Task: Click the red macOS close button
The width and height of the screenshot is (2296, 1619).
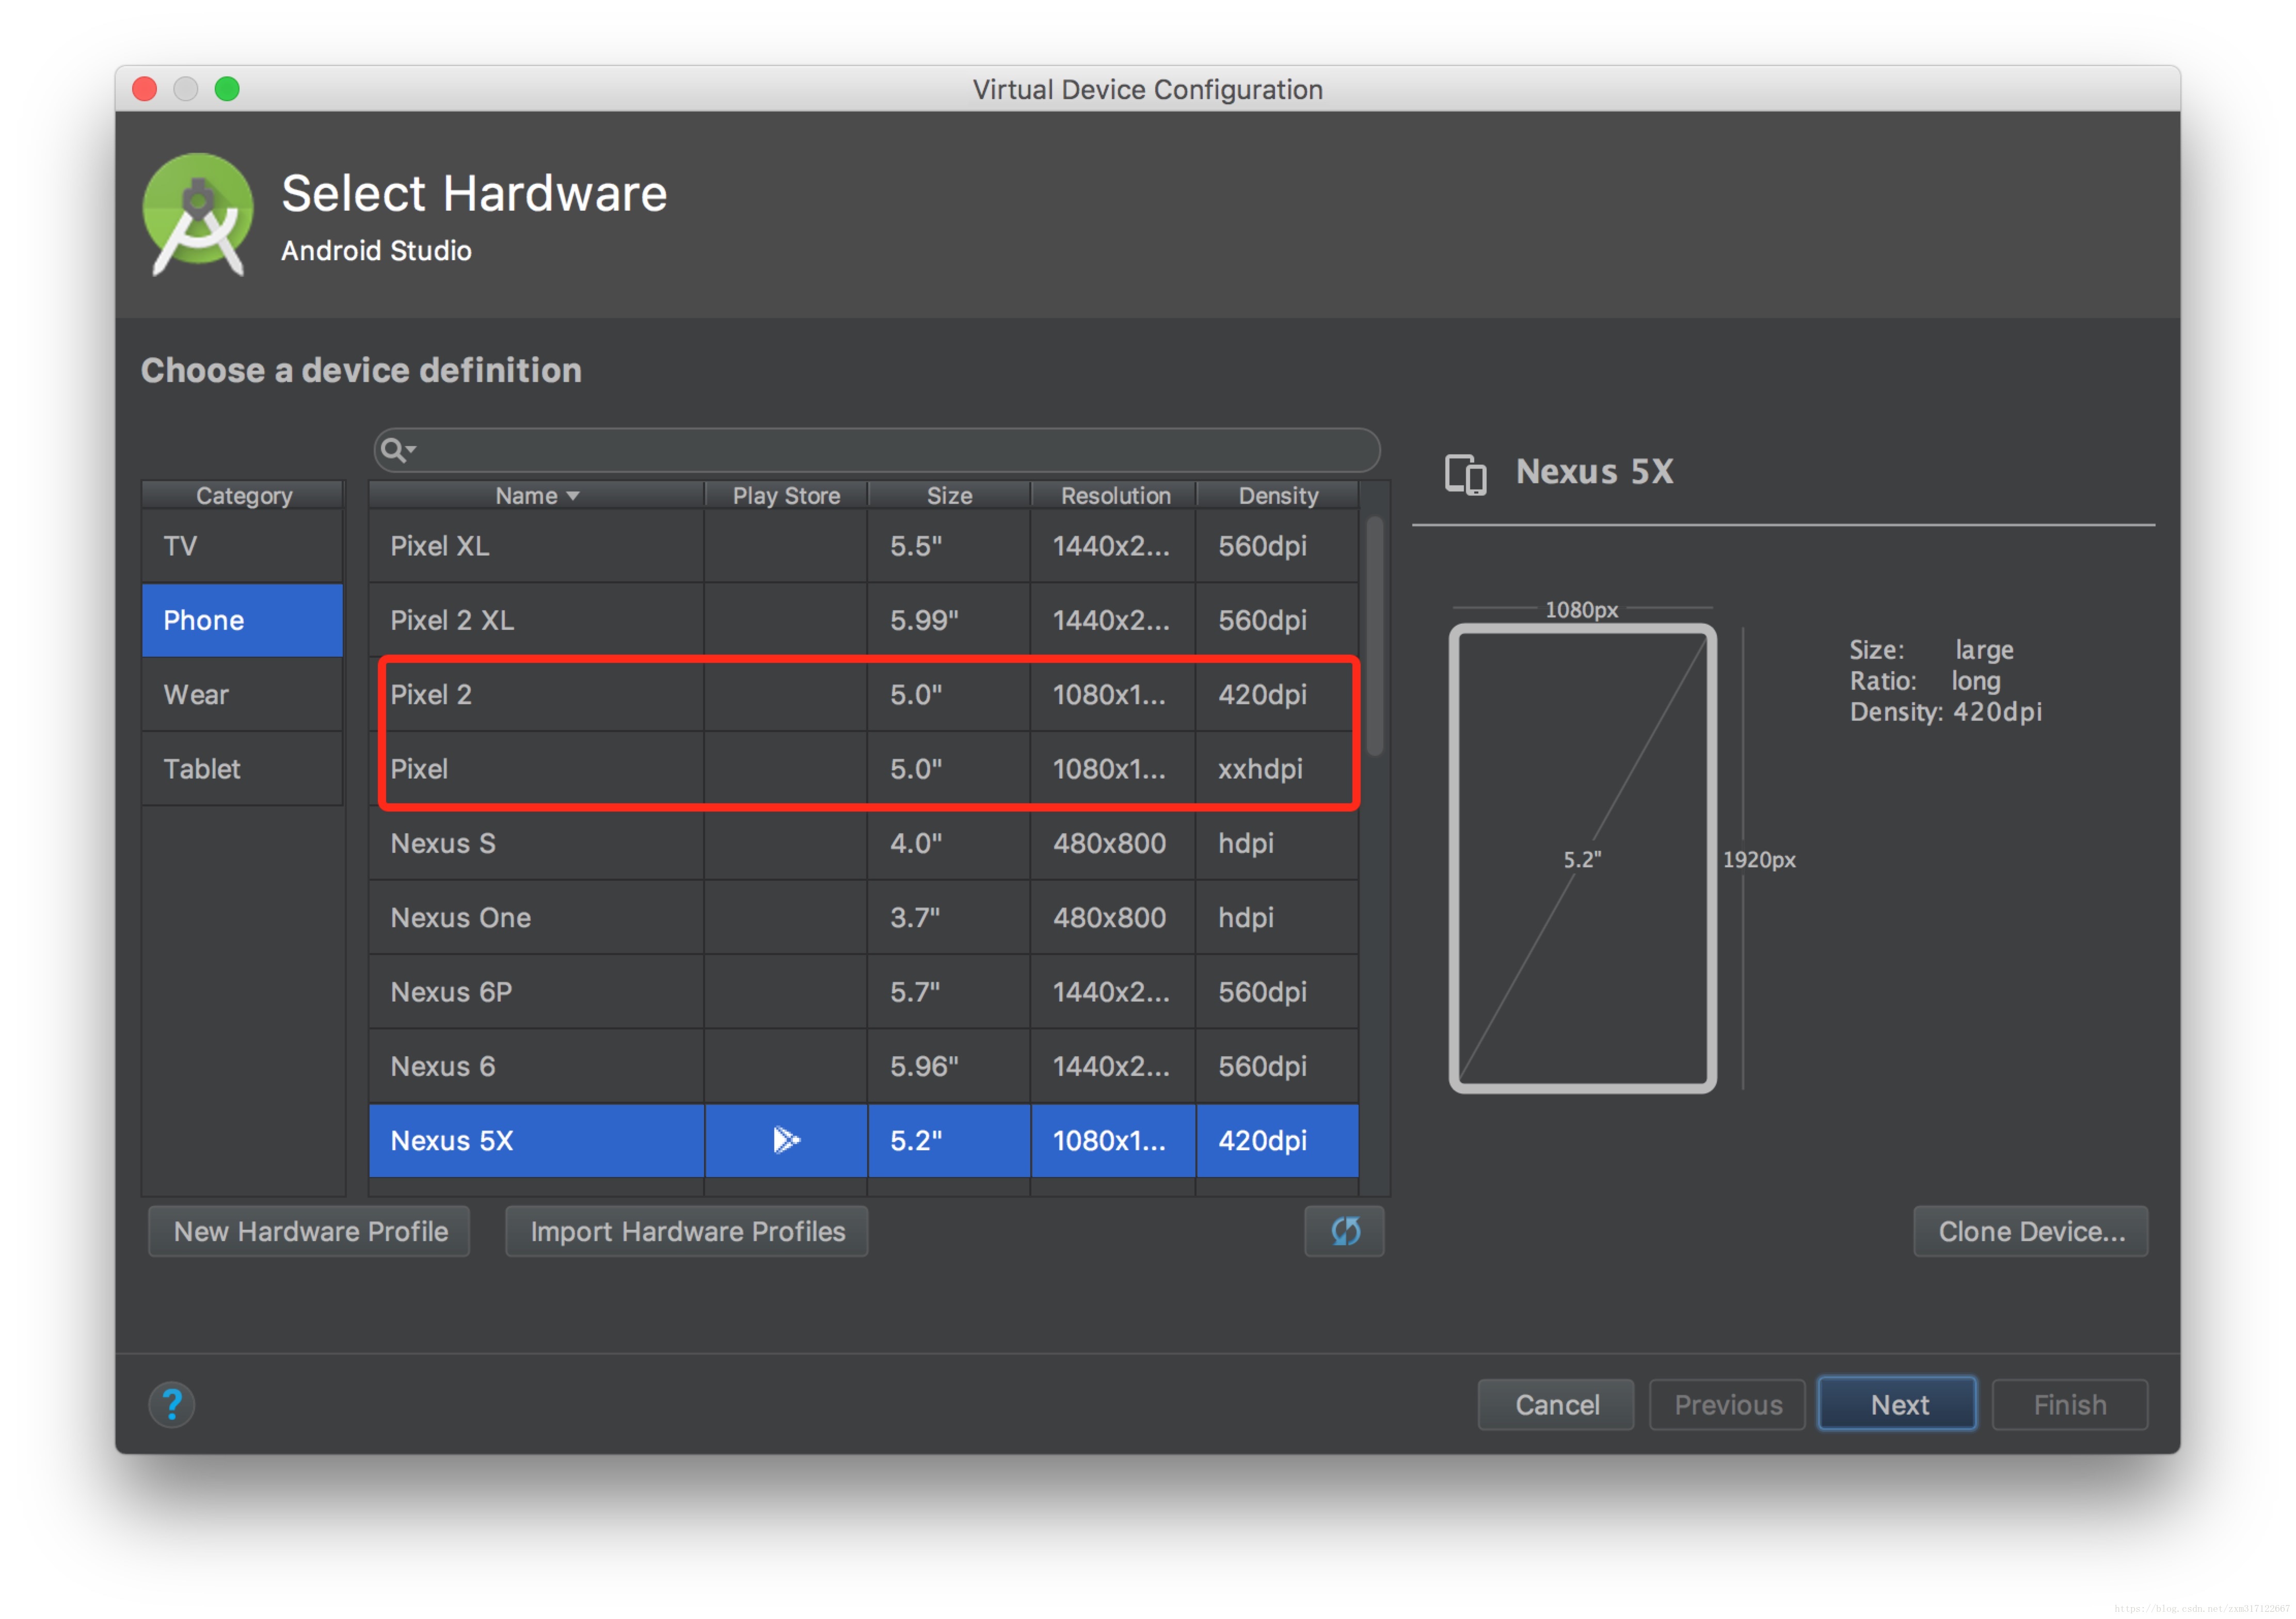Action: [145, 89]
